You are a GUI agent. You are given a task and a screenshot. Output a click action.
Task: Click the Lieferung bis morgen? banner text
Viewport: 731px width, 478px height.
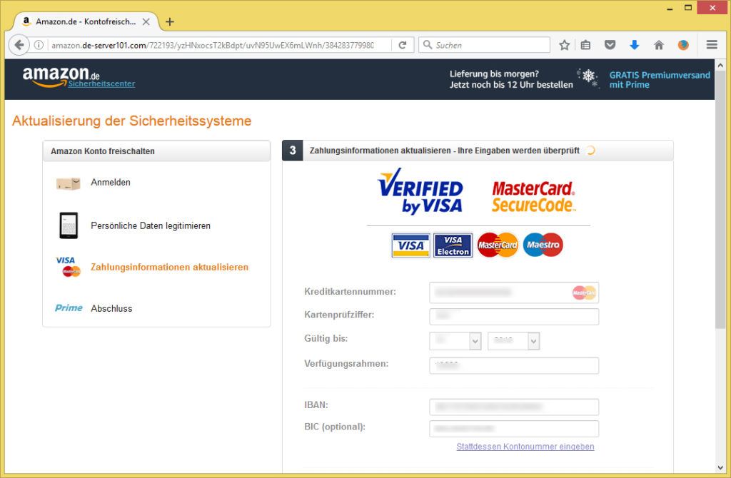pos(511,79)
